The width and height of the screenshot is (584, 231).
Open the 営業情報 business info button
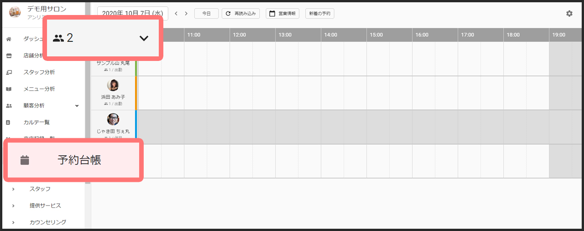(x=282, y=14)
